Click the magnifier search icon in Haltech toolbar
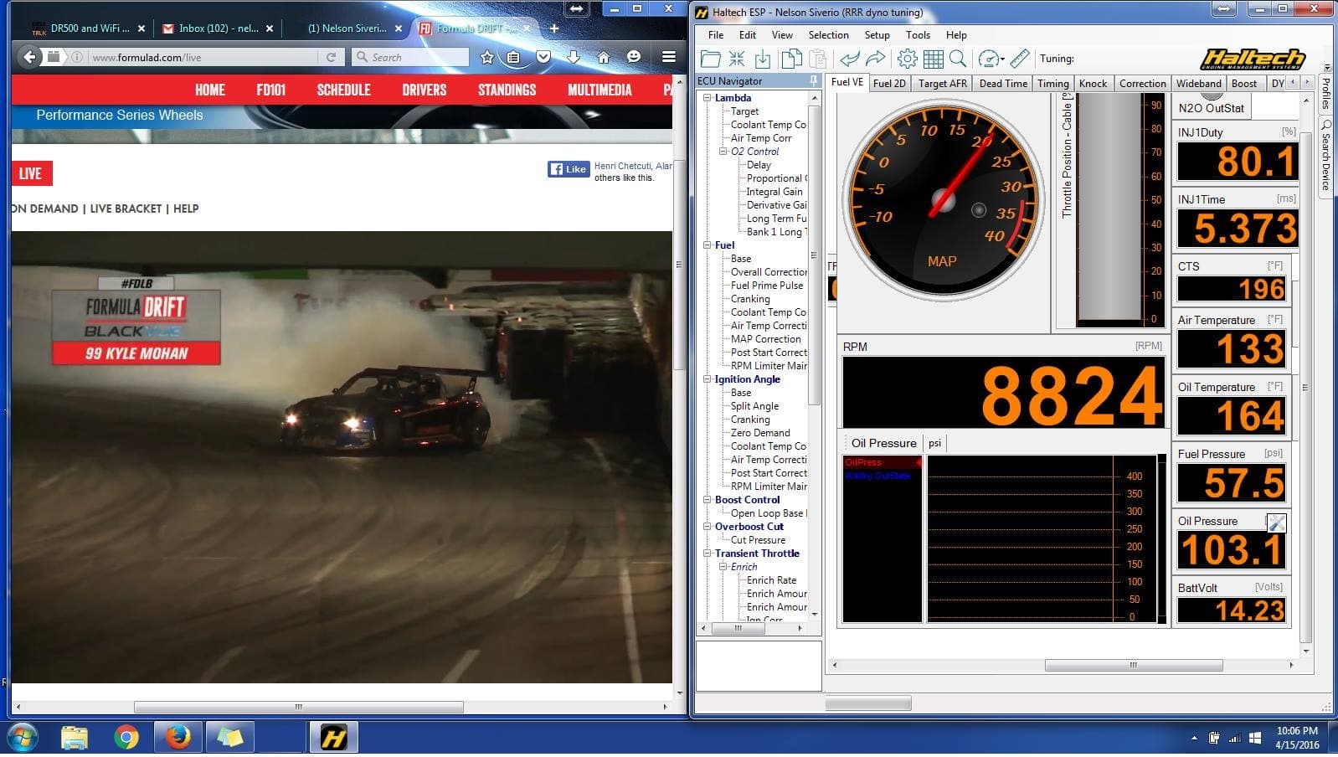Viewport: 1338px width, 757px height. point(958,59)
